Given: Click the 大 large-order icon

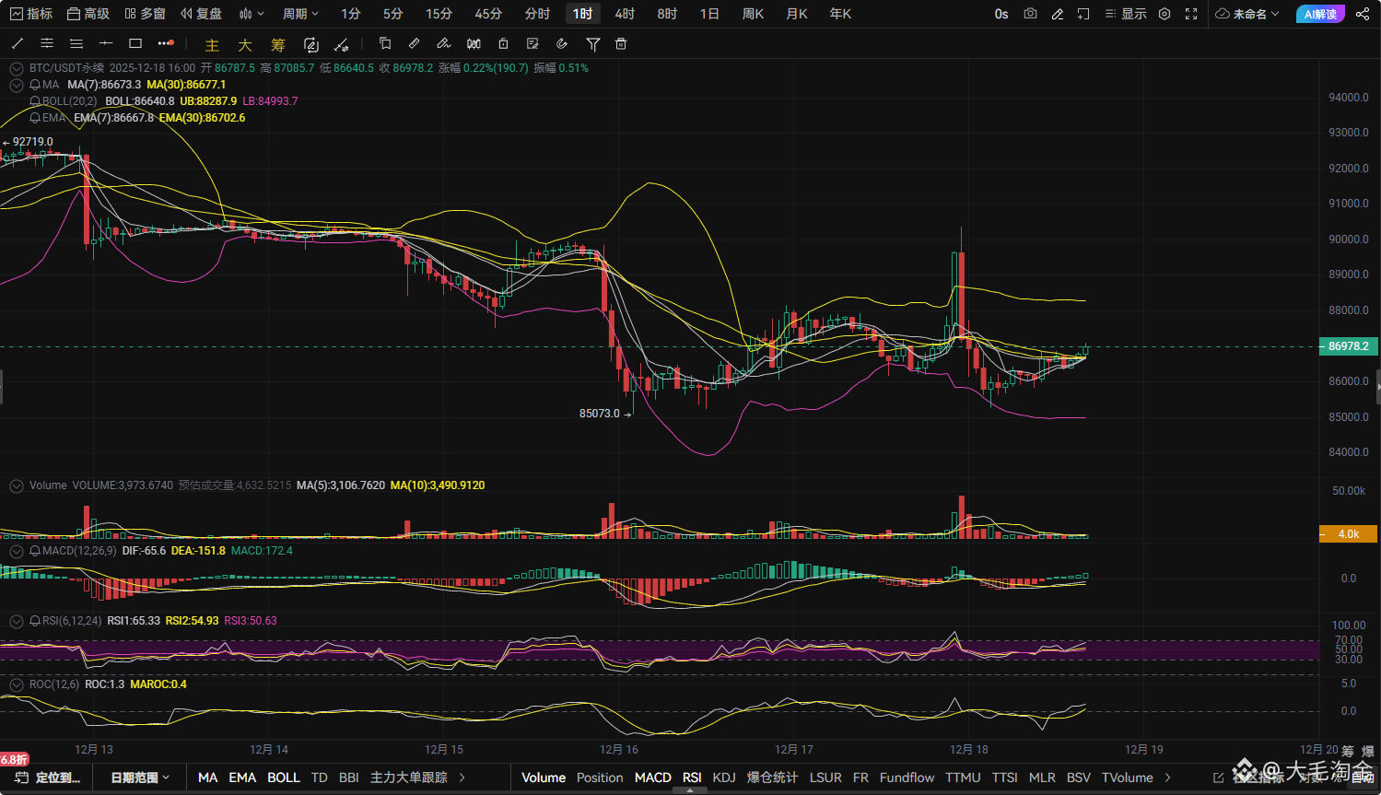Looking at the screenshot, I should tap(245, 44).
